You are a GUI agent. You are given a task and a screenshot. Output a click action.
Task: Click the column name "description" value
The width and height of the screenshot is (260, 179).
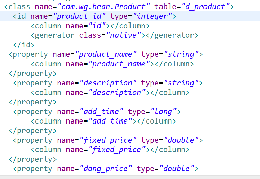tap(117, 93)
